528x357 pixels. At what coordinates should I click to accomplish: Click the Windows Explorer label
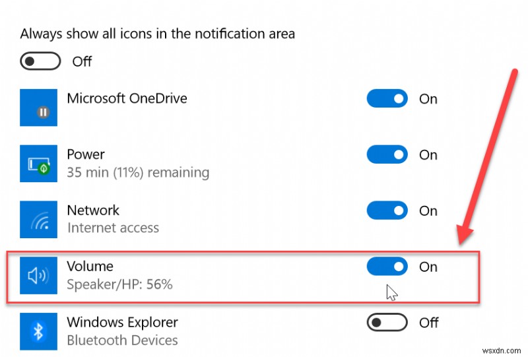coord(123,323)
